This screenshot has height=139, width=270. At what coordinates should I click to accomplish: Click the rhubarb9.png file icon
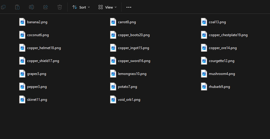point(204,86)
